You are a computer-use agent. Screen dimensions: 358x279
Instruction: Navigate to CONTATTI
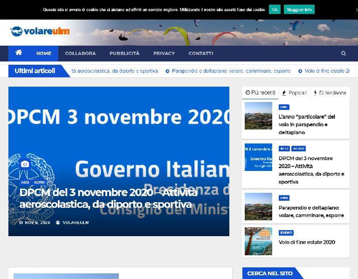(201, 54)
